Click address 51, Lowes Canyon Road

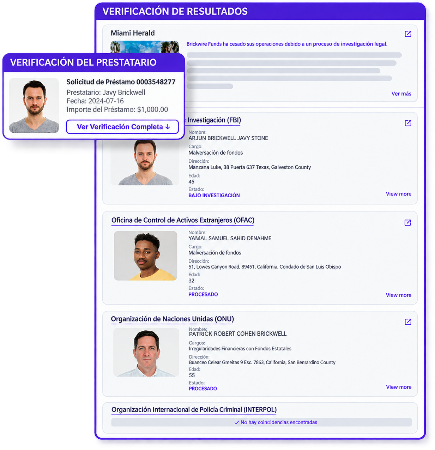click(265, 267)
